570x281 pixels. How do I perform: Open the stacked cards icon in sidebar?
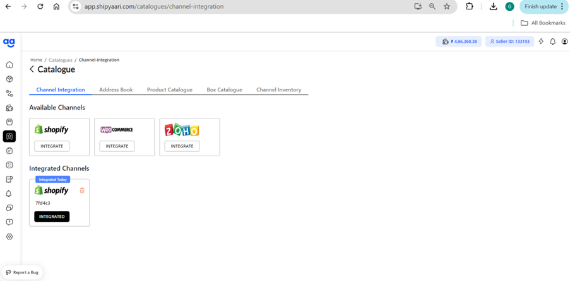click(x=9, y=208)
